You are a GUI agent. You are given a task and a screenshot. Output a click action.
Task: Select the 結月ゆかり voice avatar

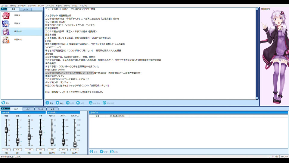6,32
